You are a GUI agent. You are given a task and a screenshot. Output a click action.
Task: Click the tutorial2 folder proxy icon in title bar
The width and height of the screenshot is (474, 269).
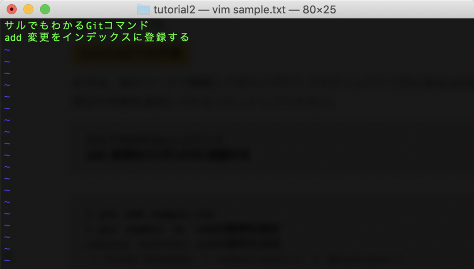(x=143, y=9)
